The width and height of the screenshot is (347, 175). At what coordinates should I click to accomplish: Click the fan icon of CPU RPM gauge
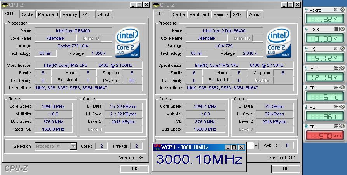tap(306, 127)
